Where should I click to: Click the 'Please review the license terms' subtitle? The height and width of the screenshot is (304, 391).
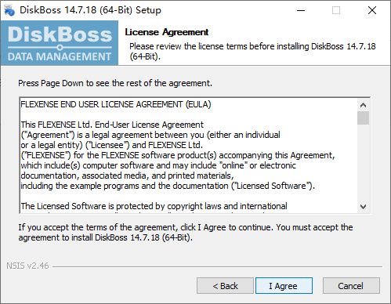click(x=252, y=52)
